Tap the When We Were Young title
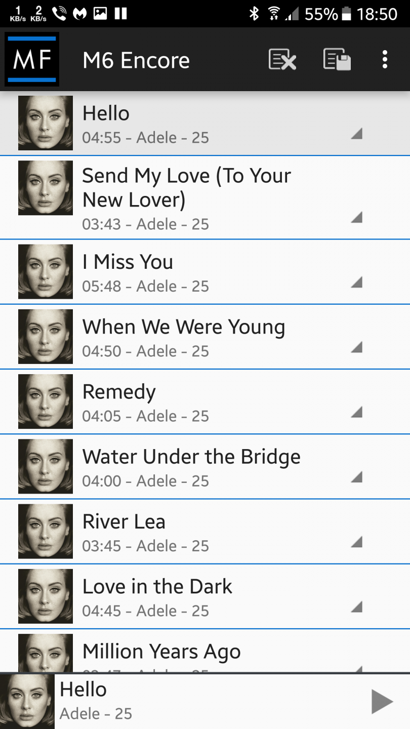 [x=184, y=327]
